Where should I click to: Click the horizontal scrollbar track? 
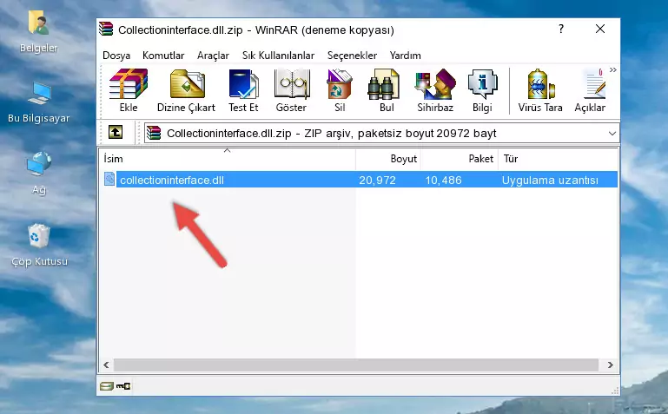[x=356, y=365]
